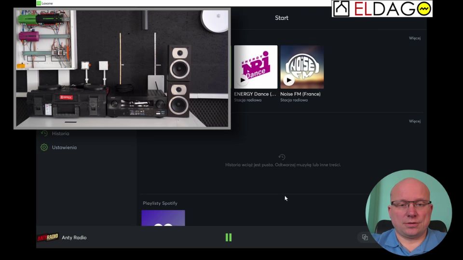Click the Anty Radio now-playing title
This screenshot has width=463, height=260.
(74, 237)
